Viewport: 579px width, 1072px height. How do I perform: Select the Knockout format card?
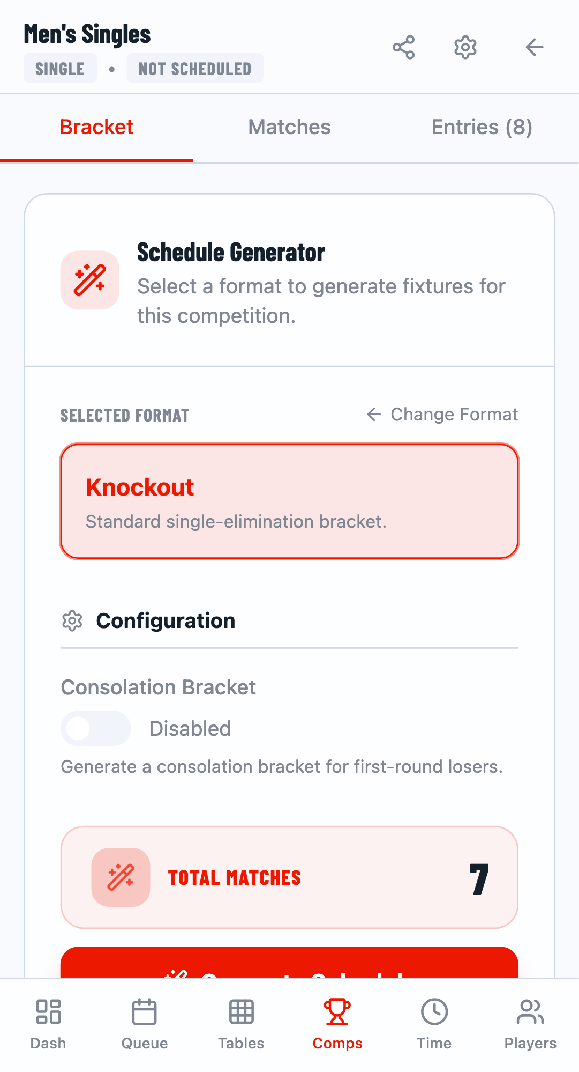[289, 501]
